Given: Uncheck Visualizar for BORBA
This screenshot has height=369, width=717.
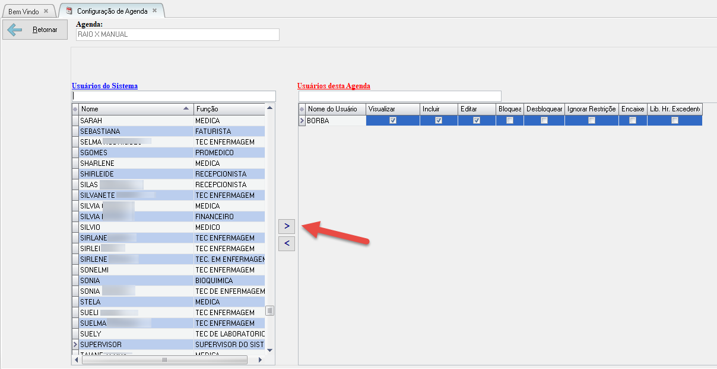Looking at the screenshot, I should tap(392, 120).
